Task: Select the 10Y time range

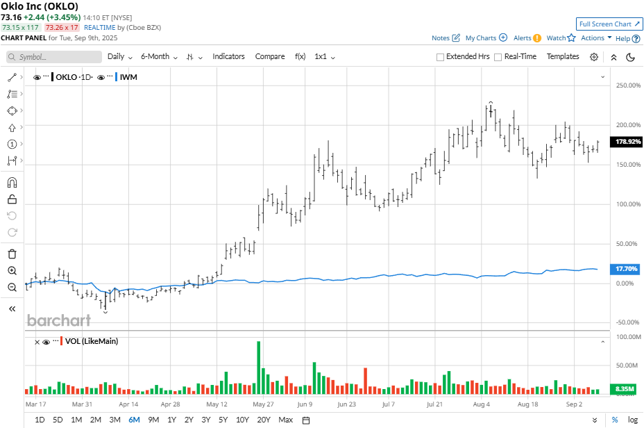Action: (242, 420)
